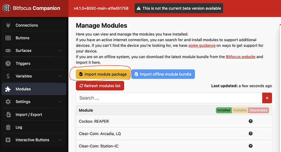Click the module Search field
This screenshot has height=152, width=281.
pyautogui.click(x=169, y=98)
